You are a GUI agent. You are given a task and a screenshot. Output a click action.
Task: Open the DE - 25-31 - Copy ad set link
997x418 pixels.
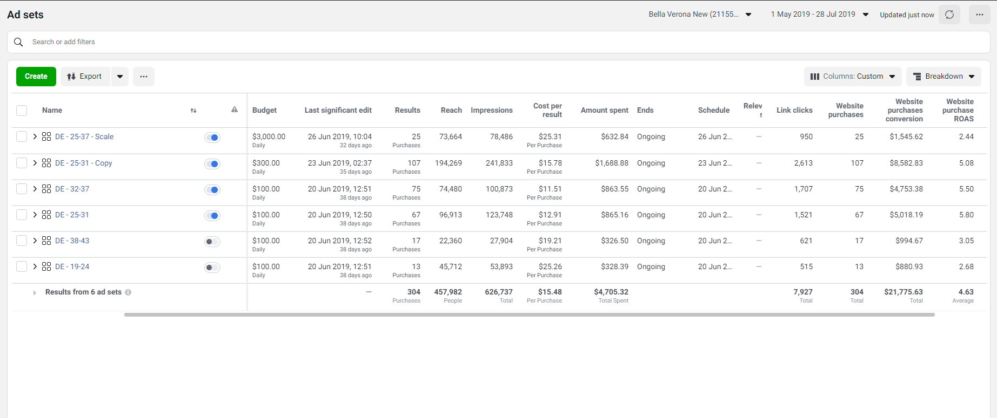point(84,163)
